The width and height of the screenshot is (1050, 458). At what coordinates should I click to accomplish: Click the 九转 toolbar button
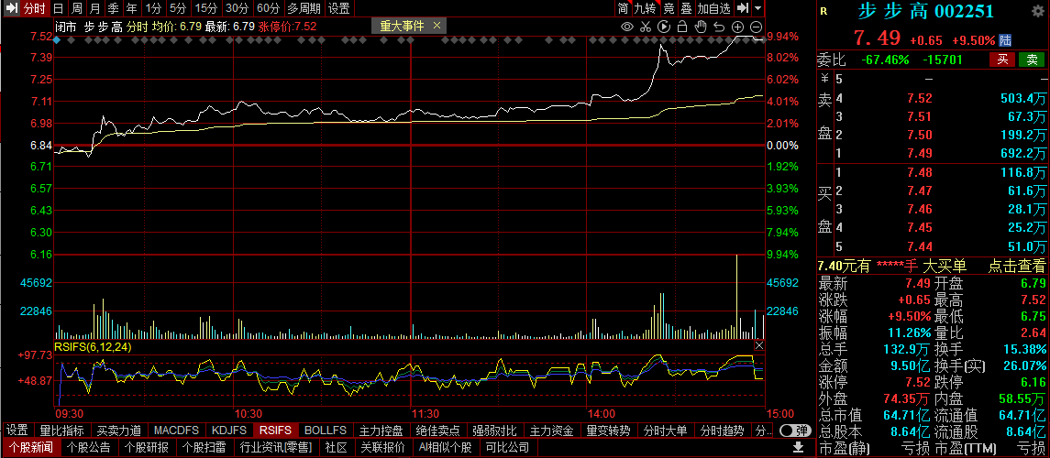(x=647, y=8)
